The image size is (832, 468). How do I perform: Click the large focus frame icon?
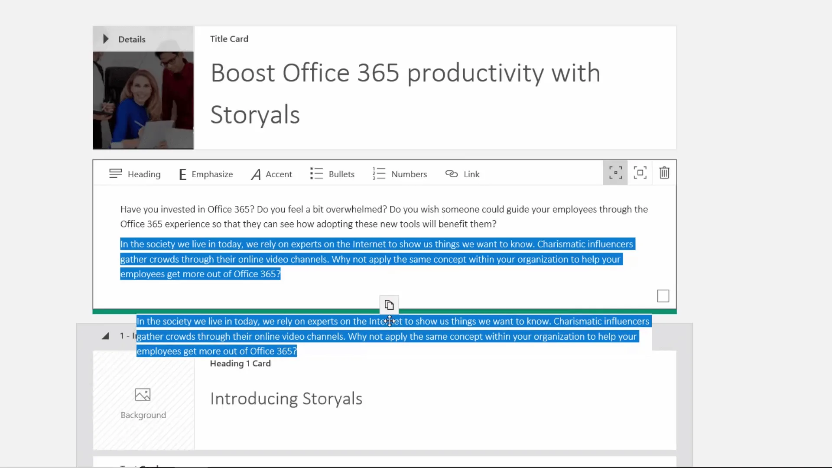coord(640,172)
